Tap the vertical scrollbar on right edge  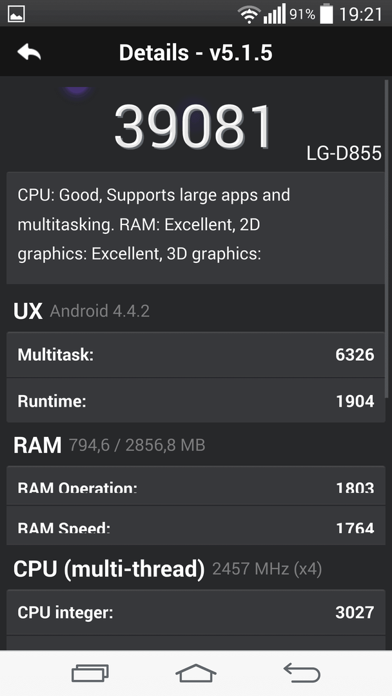coord(387,238)
